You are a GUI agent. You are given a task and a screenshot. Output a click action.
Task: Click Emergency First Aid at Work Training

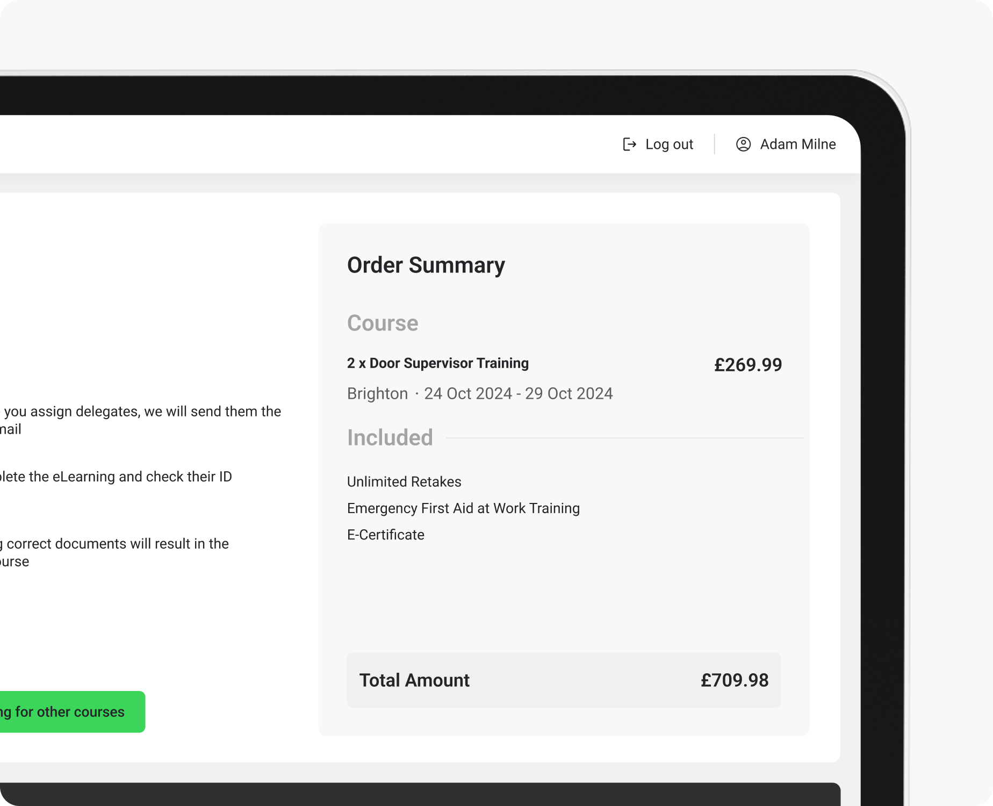pyautogui.click(x=463, y=508)
